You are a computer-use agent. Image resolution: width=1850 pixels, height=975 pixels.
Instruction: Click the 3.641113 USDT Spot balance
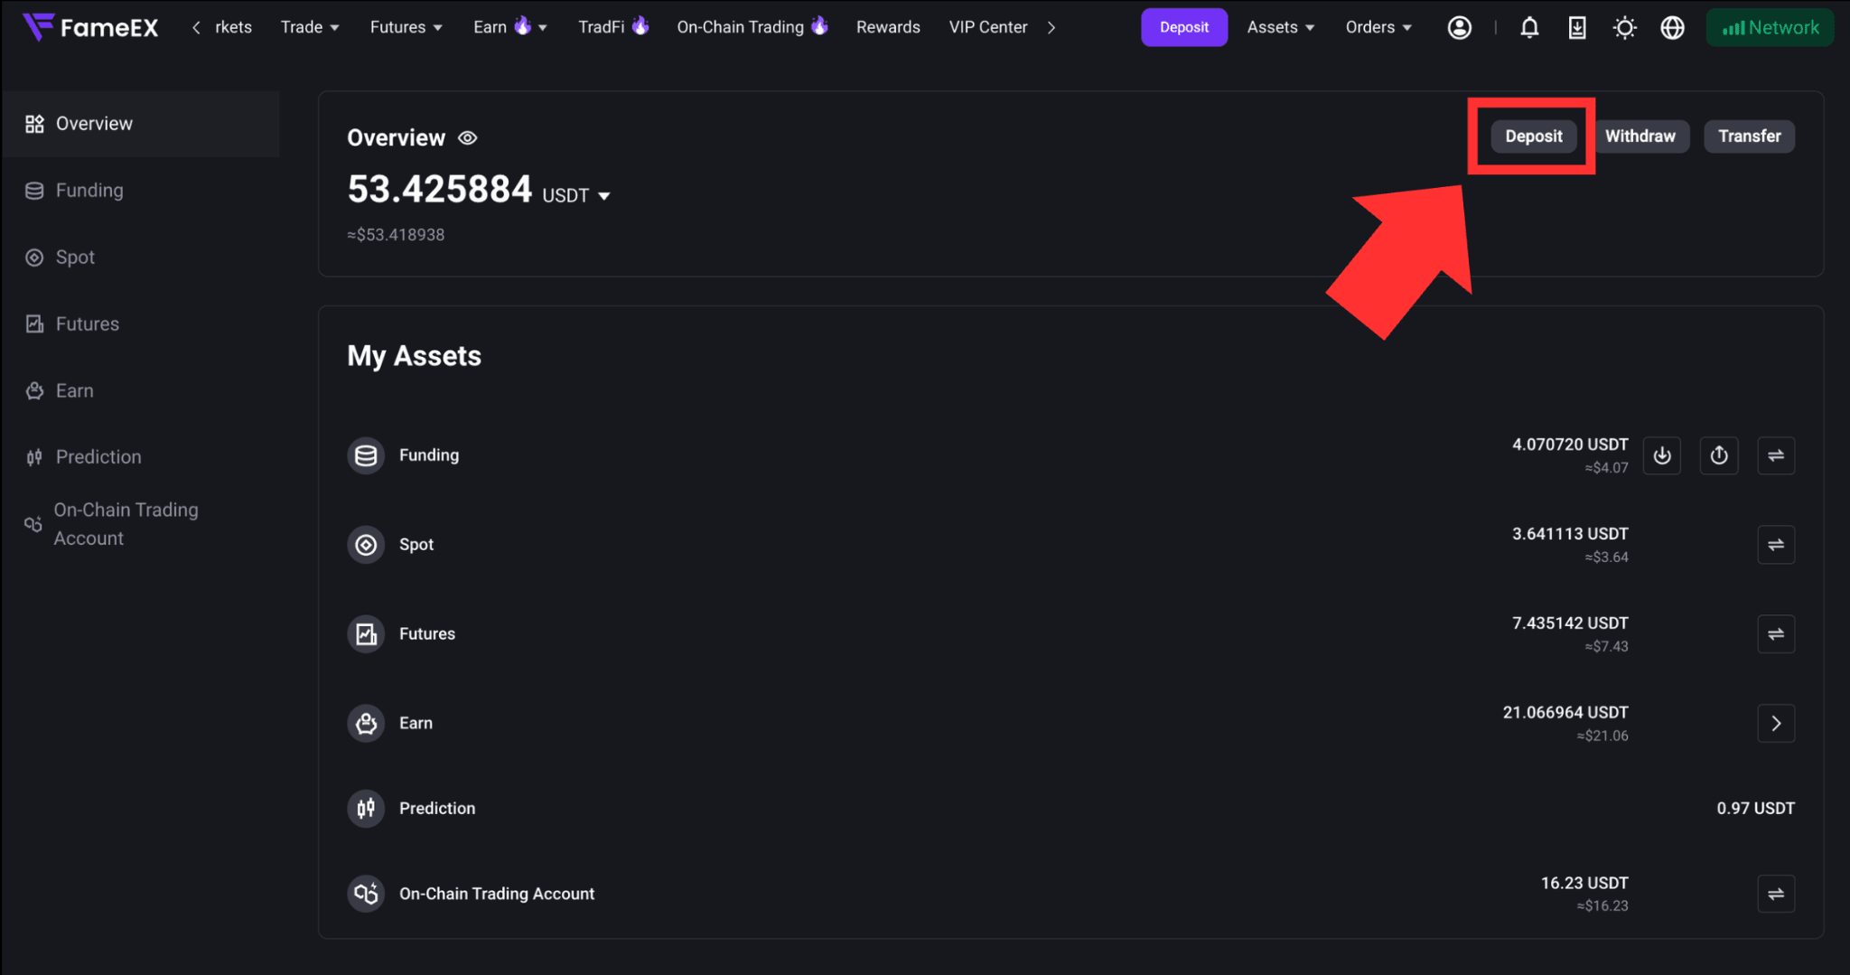tap(1570, 534)
